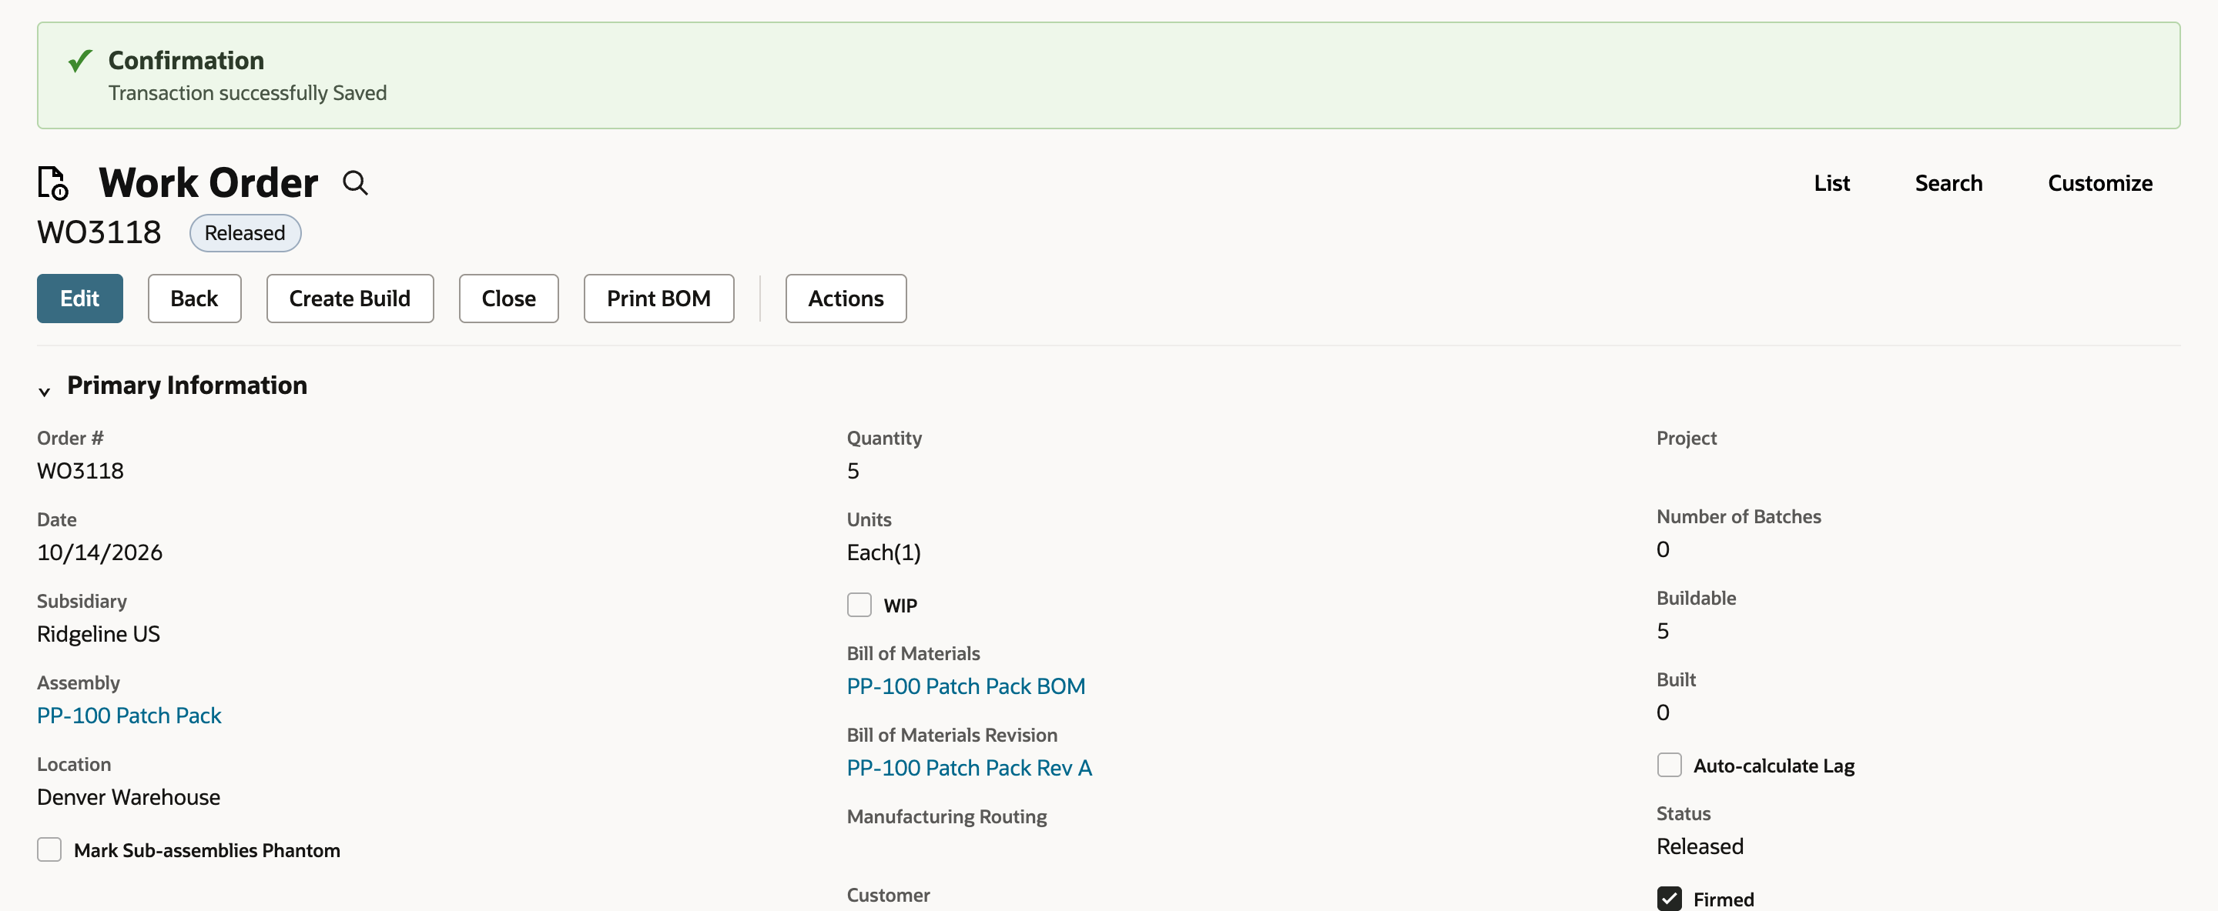
Task: Select the date value 10/14/2026
Action: (x=100, y=552)
